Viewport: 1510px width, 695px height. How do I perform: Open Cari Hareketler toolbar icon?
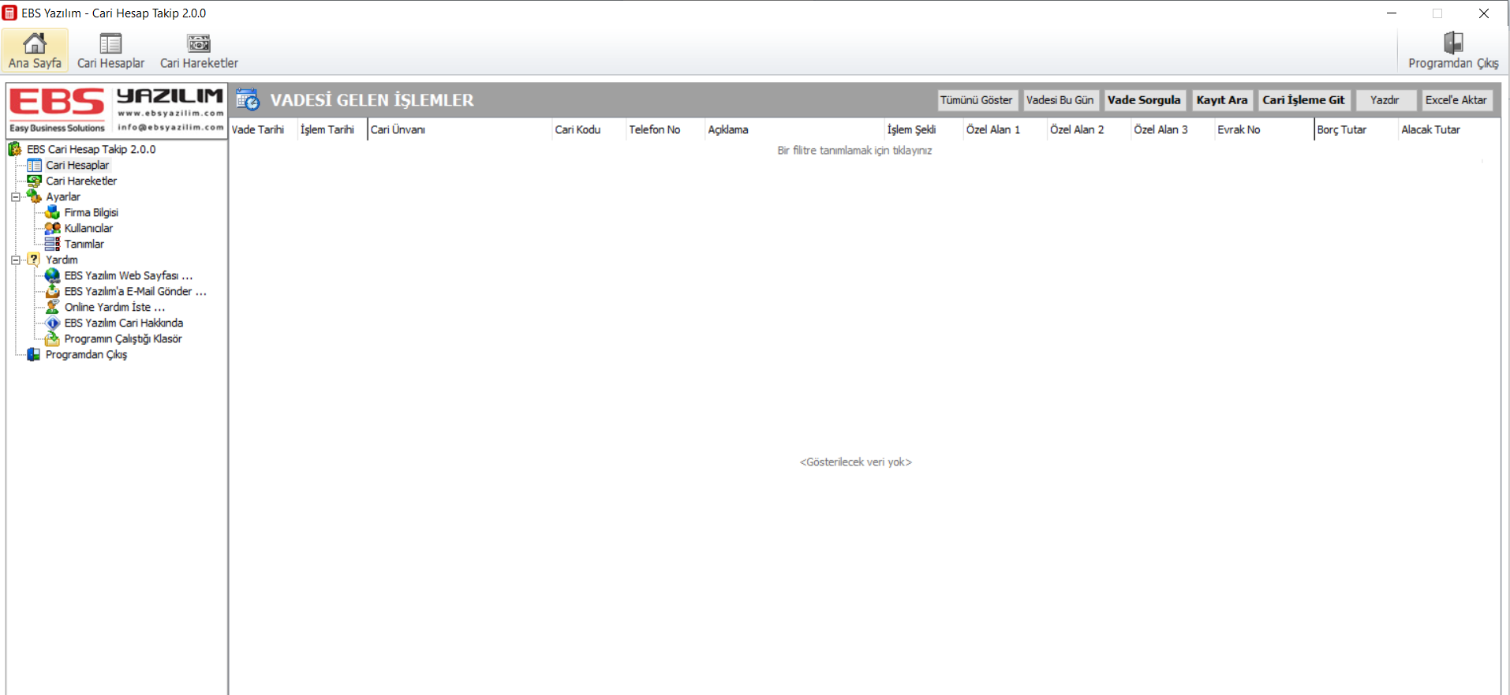(x=199, y=43)
